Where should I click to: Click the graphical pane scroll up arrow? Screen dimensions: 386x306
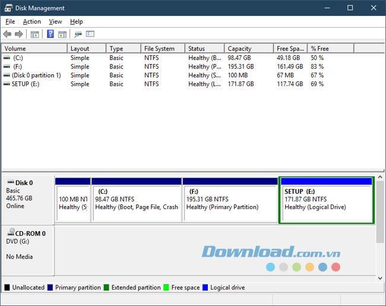tap(380, 177)
